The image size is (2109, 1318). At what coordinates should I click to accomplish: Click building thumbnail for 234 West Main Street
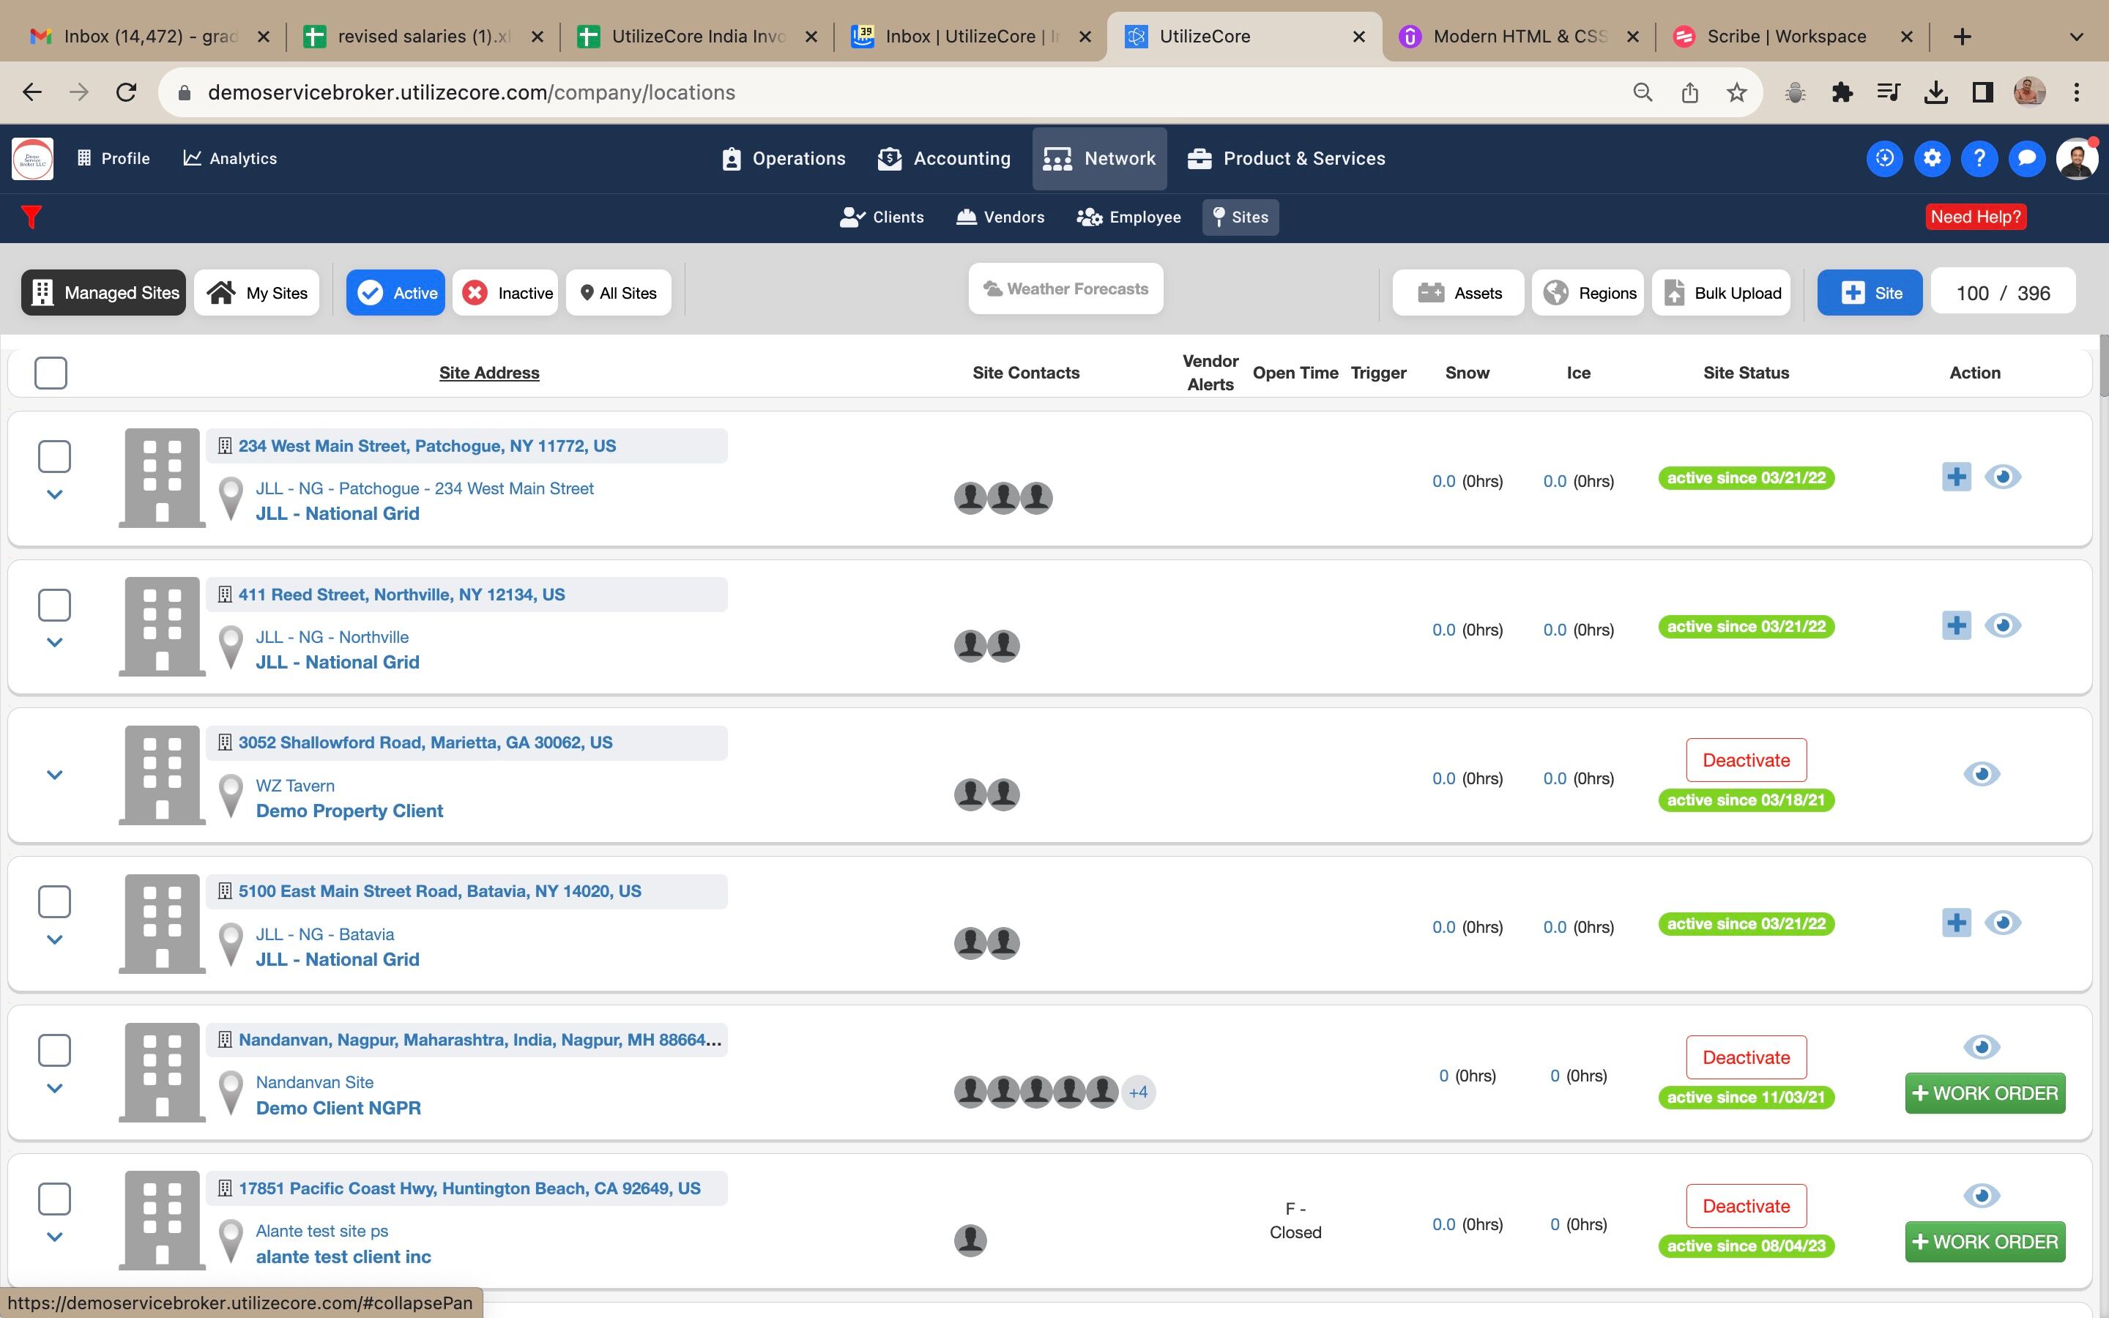tap(162, 477)
